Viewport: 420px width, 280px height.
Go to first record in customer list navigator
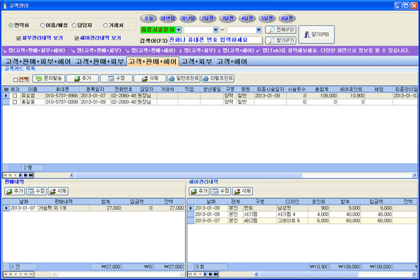pyautogui.click(x=5, y=175)
